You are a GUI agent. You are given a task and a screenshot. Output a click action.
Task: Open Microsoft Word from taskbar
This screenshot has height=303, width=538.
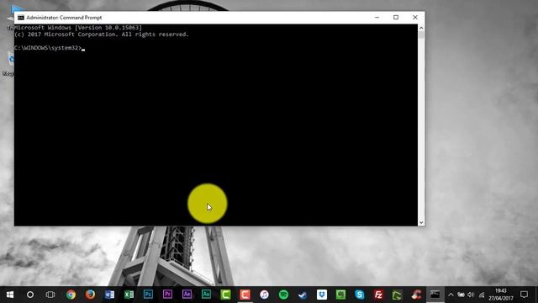click(110, 295)
